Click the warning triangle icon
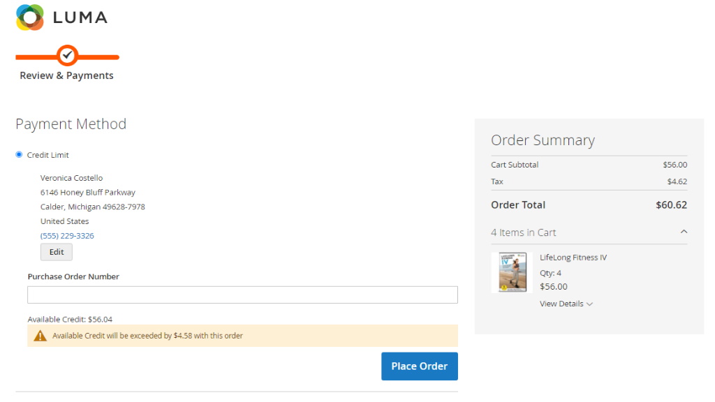The width and height of the screenshot is (715, 402). pyautogui.click(x=40, y=336)
